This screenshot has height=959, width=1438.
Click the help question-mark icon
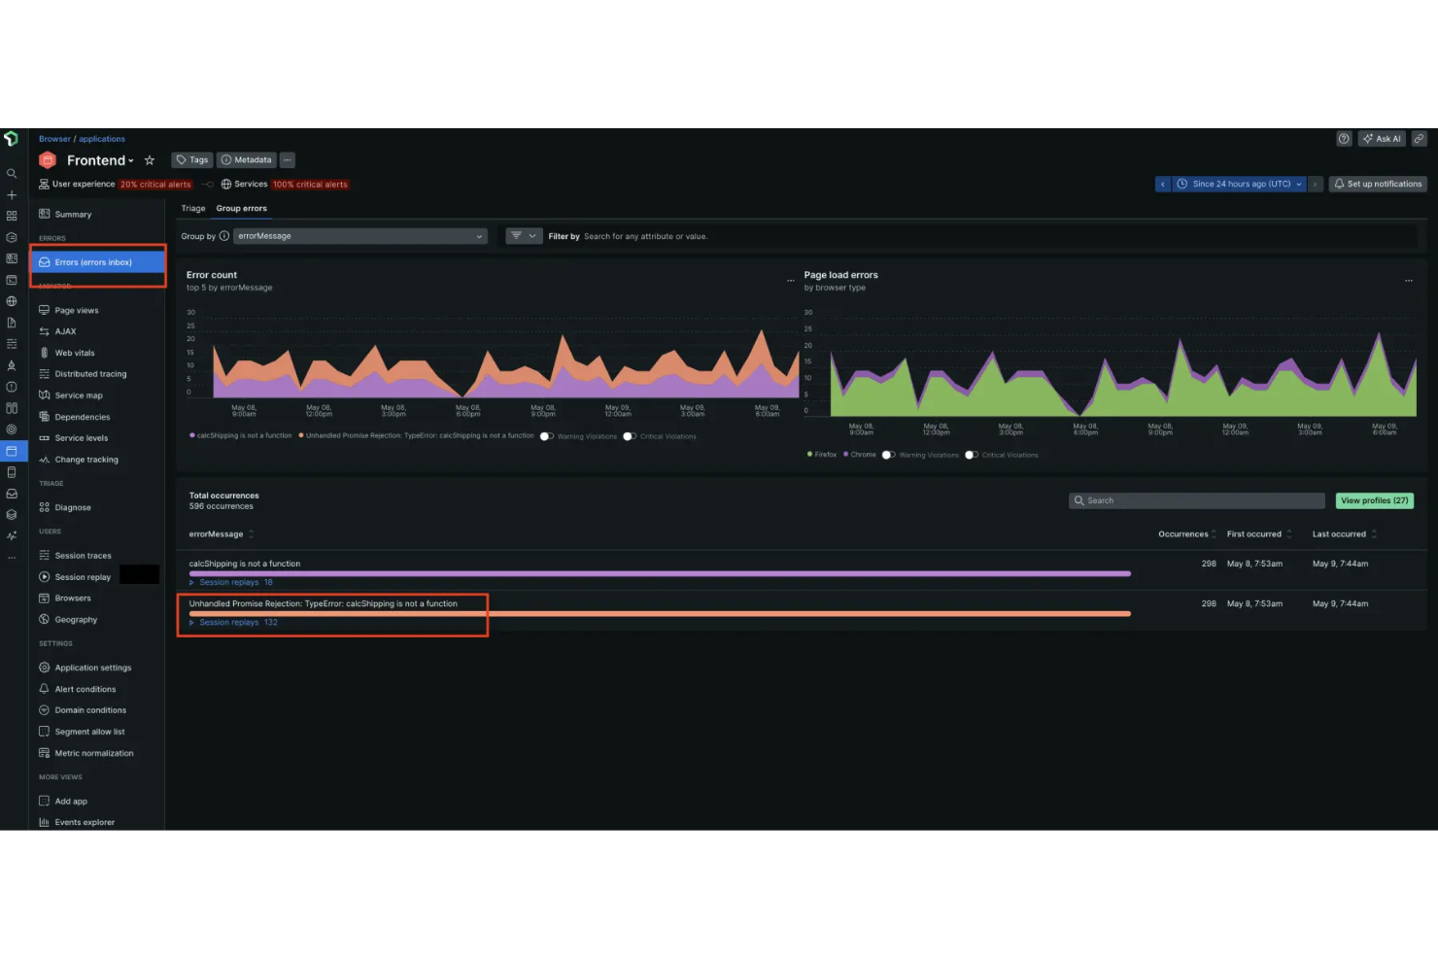point(1344,138)
